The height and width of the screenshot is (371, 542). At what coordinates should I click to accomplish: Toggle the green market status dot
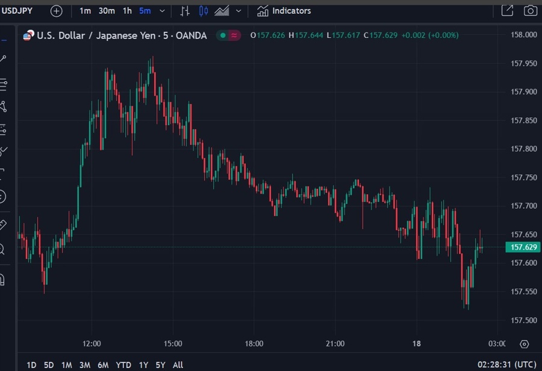(223, 35)
